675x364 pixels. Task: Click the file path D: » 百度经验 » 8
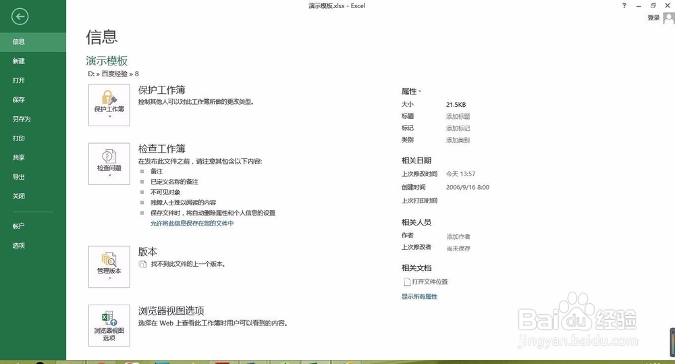tap(113, 74)
